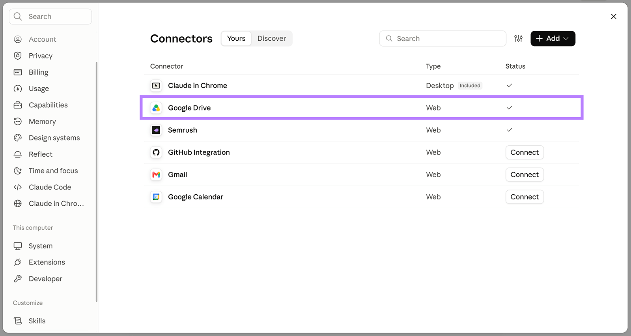Open Developer section
The image size is (631, 336).
coord(45,279)
